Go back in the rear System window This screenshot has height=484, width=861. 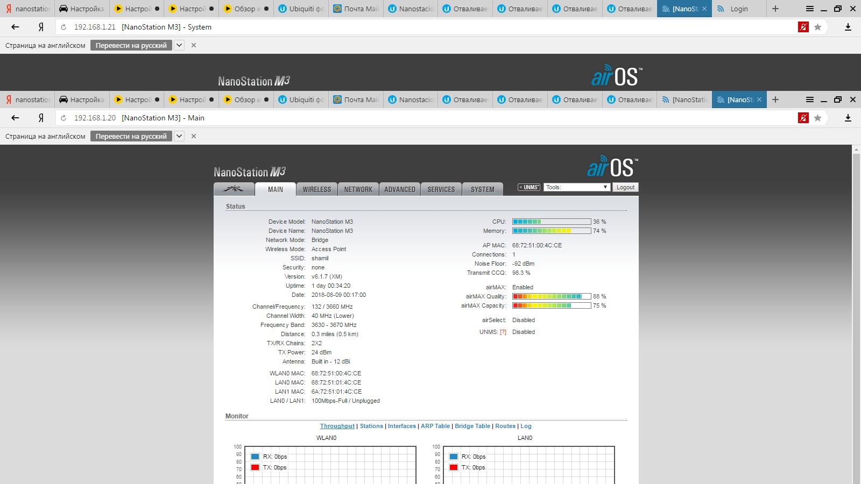15,27
